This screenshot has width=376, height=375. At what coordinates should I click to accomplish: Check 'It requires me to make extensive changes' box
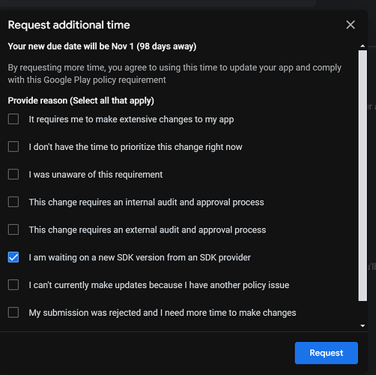point(13,119)
